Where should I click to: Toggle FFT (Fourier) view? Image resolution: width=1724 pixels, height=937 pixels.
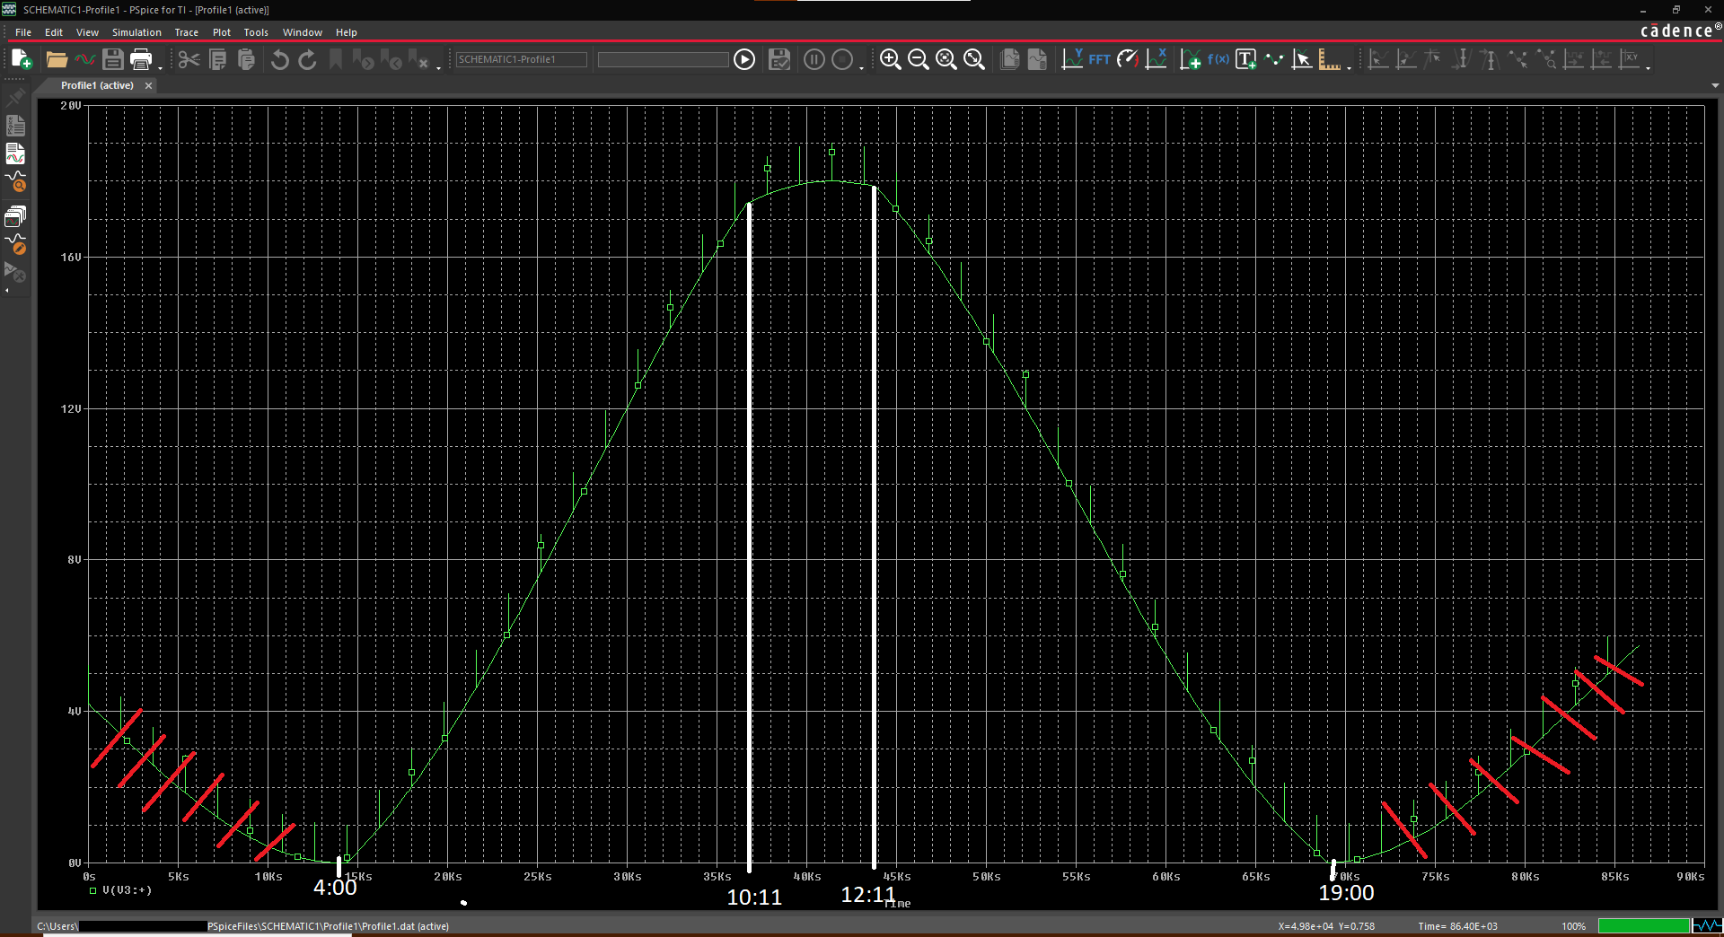coord(1099,59)
